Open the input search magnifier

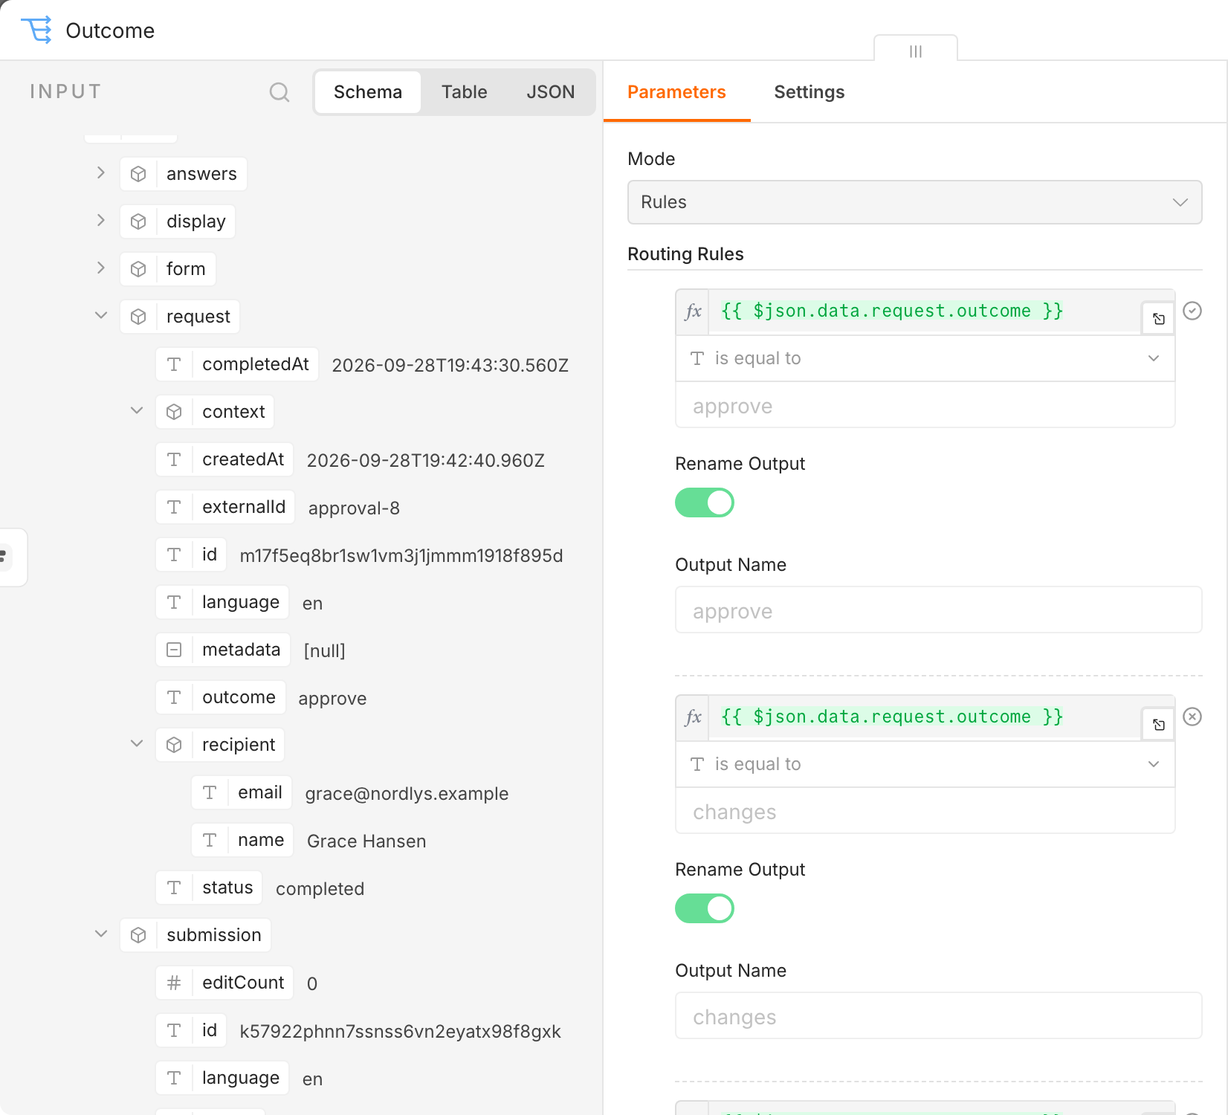pyautogui.click(x=279, y=92)
